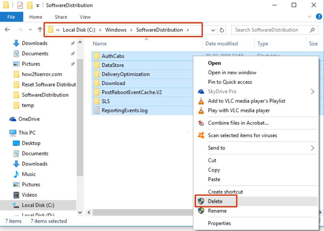
Task: Open the temp folder in navigation pane
Action: pos(28,105)
